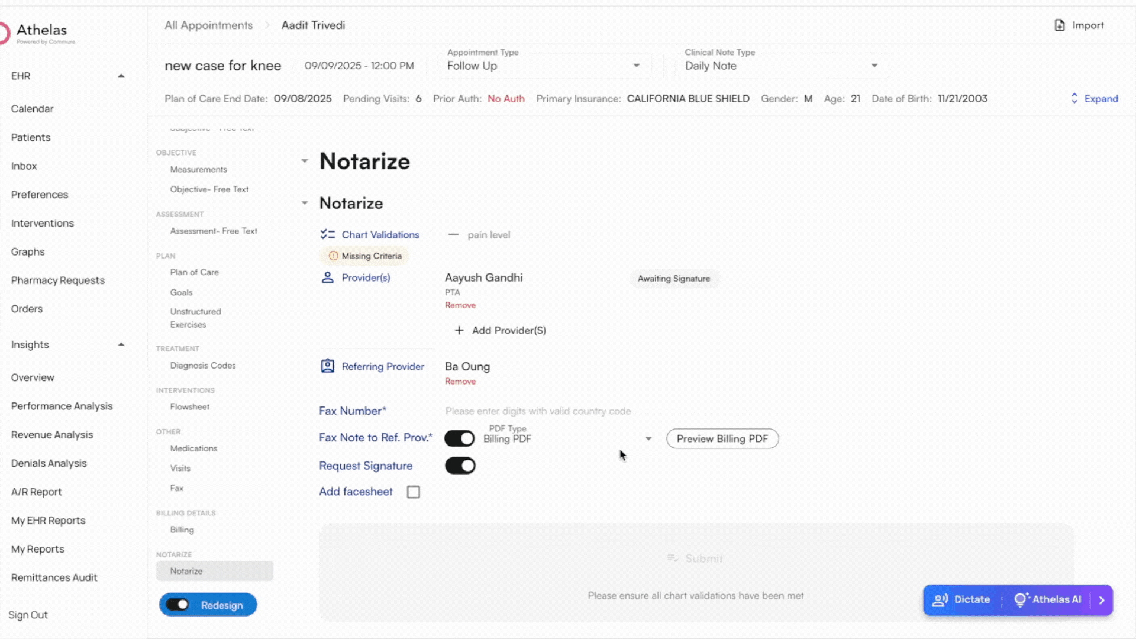The height and width of the screenshot is (639, 1136).
Task: Click the arrow next to Athelas AI
Action: [x=1102, y=600]
